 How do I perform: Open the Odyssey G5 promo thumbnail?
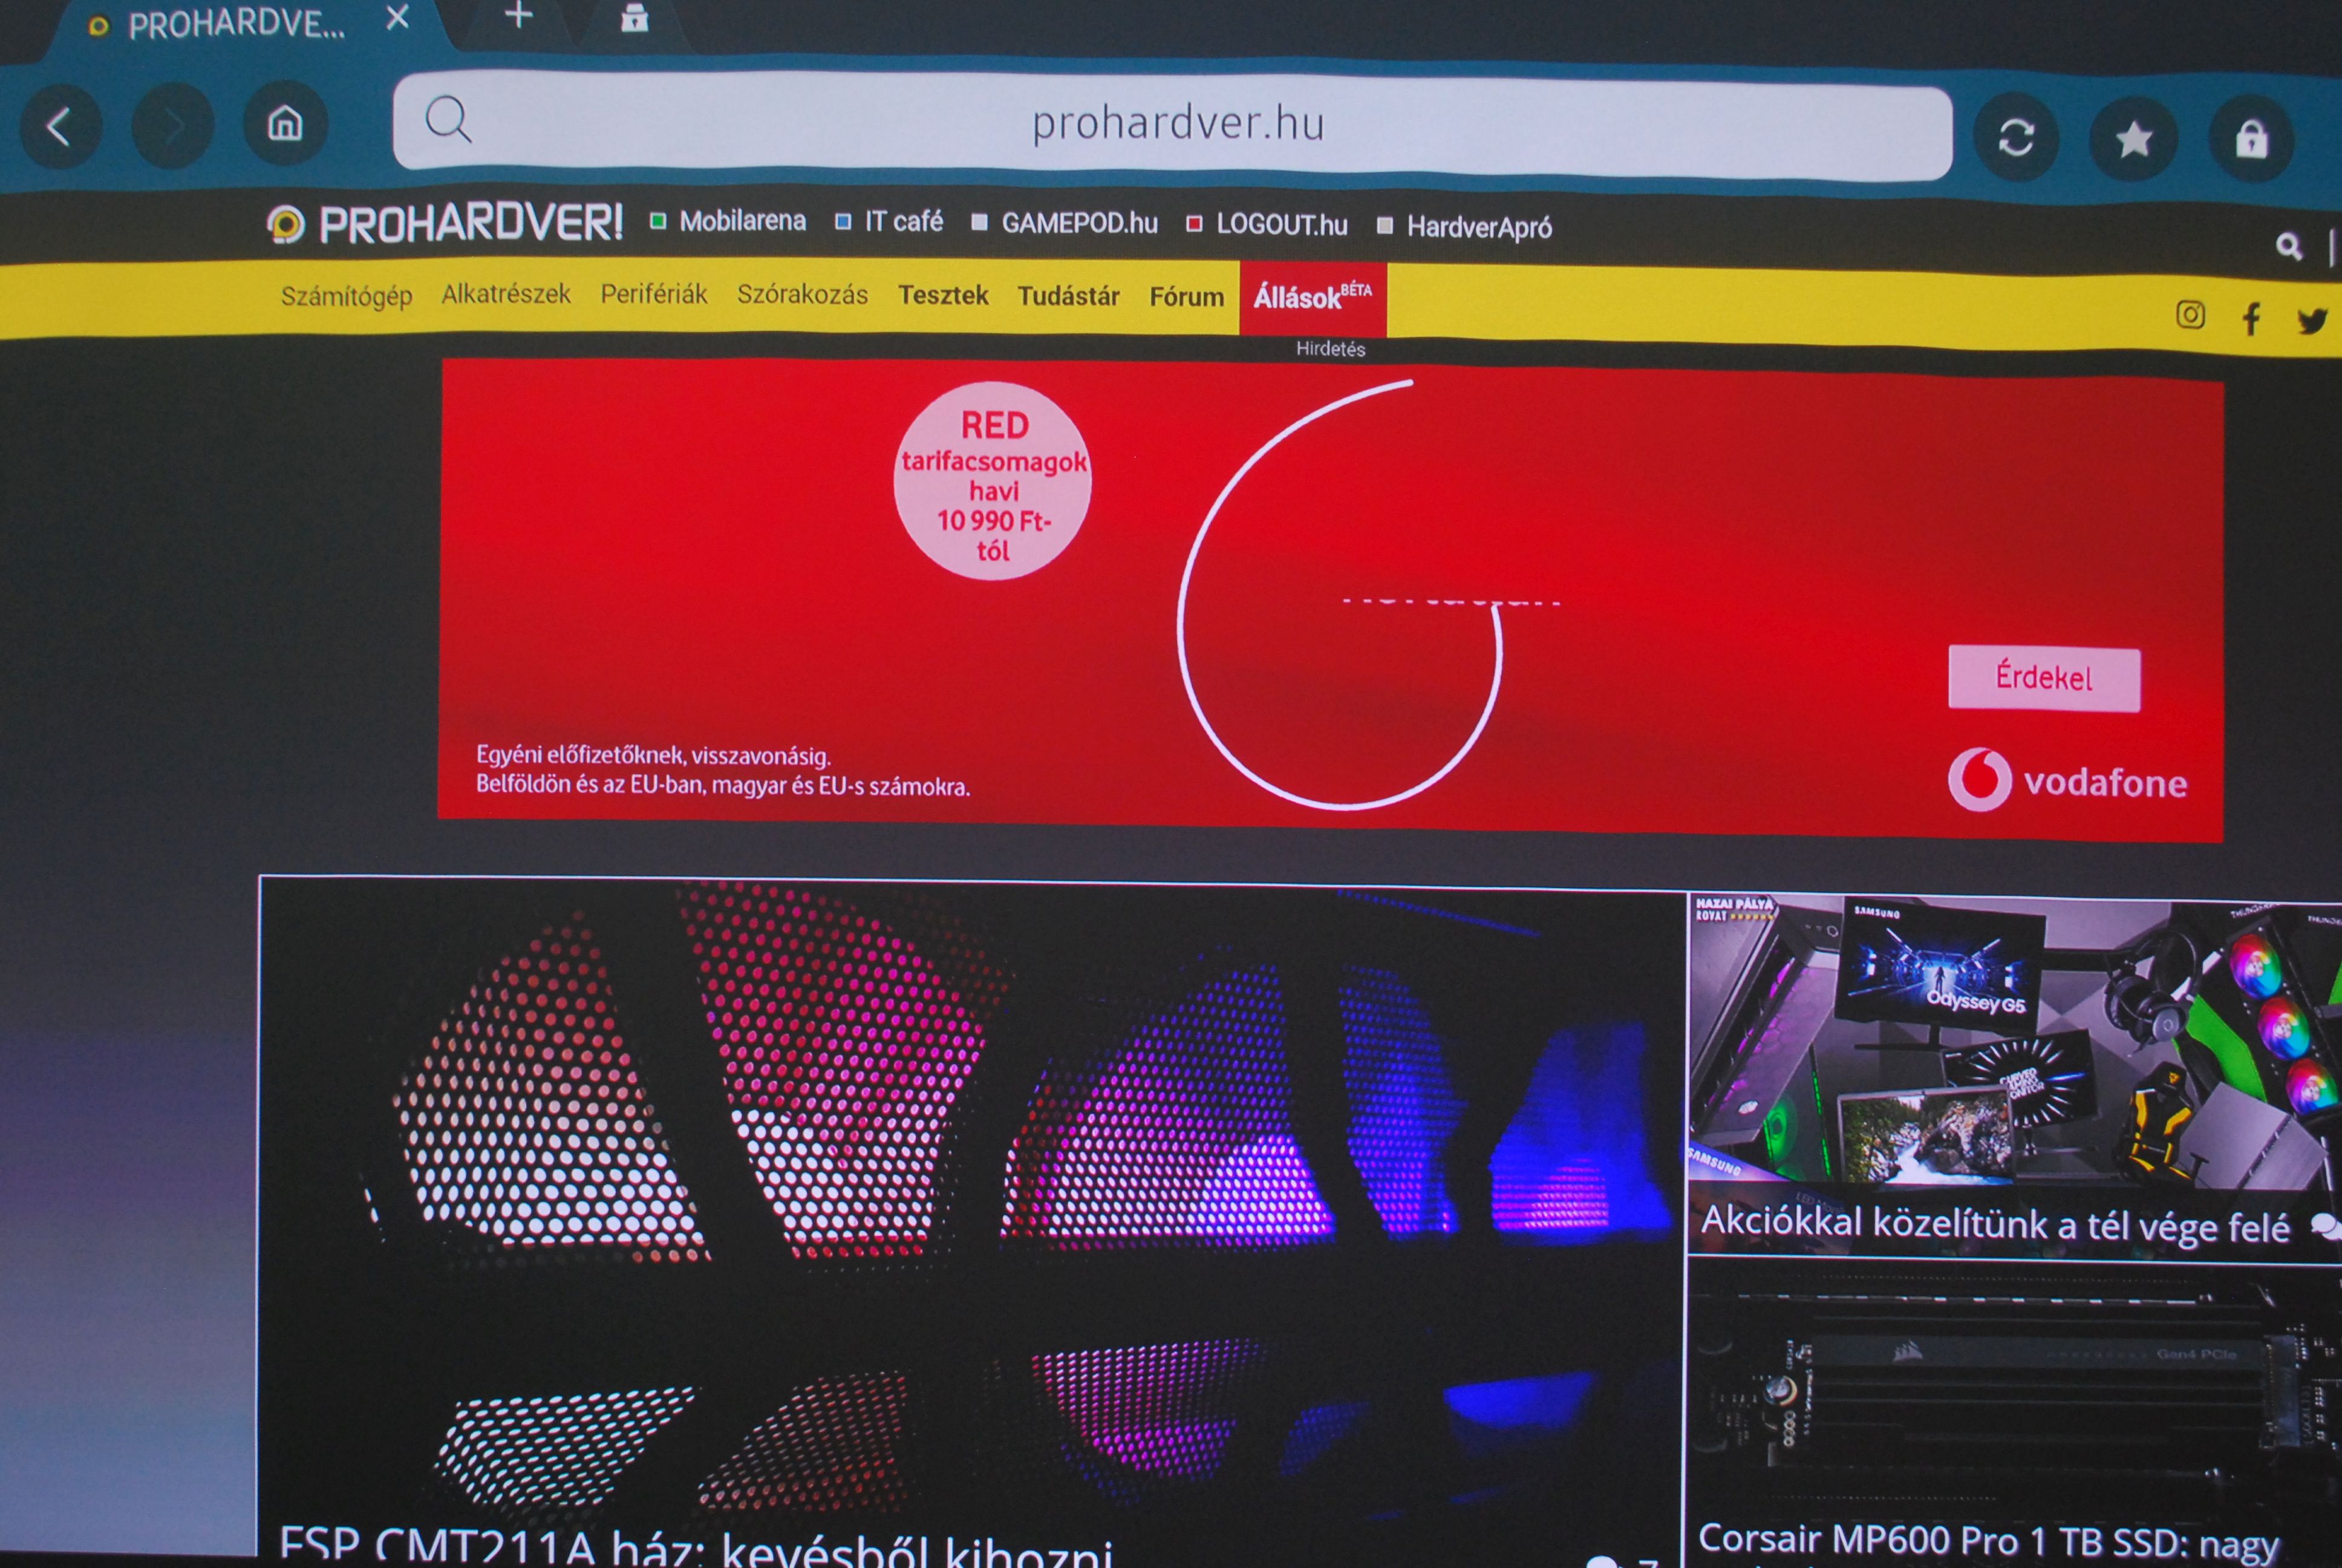2014,1040
